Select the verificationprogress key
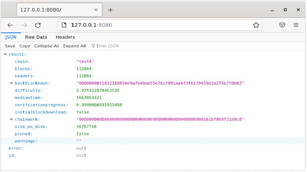The image size is (307, 172). [41, 105]
